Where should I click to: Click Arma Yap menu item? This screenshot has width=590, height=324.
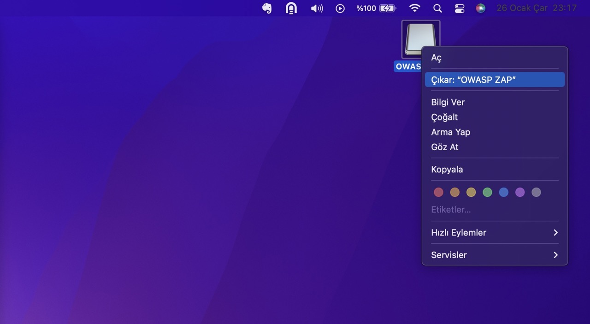(x=495, y=132)
